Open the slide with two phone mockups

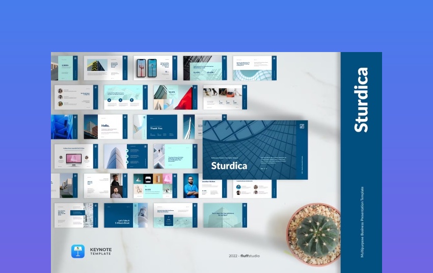[155, 68]
